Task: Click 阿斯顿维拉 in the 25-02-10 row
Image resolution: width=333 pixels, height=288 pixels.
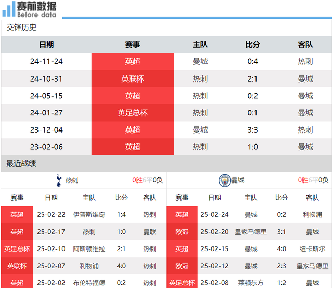Action: (x=89, y=249)
